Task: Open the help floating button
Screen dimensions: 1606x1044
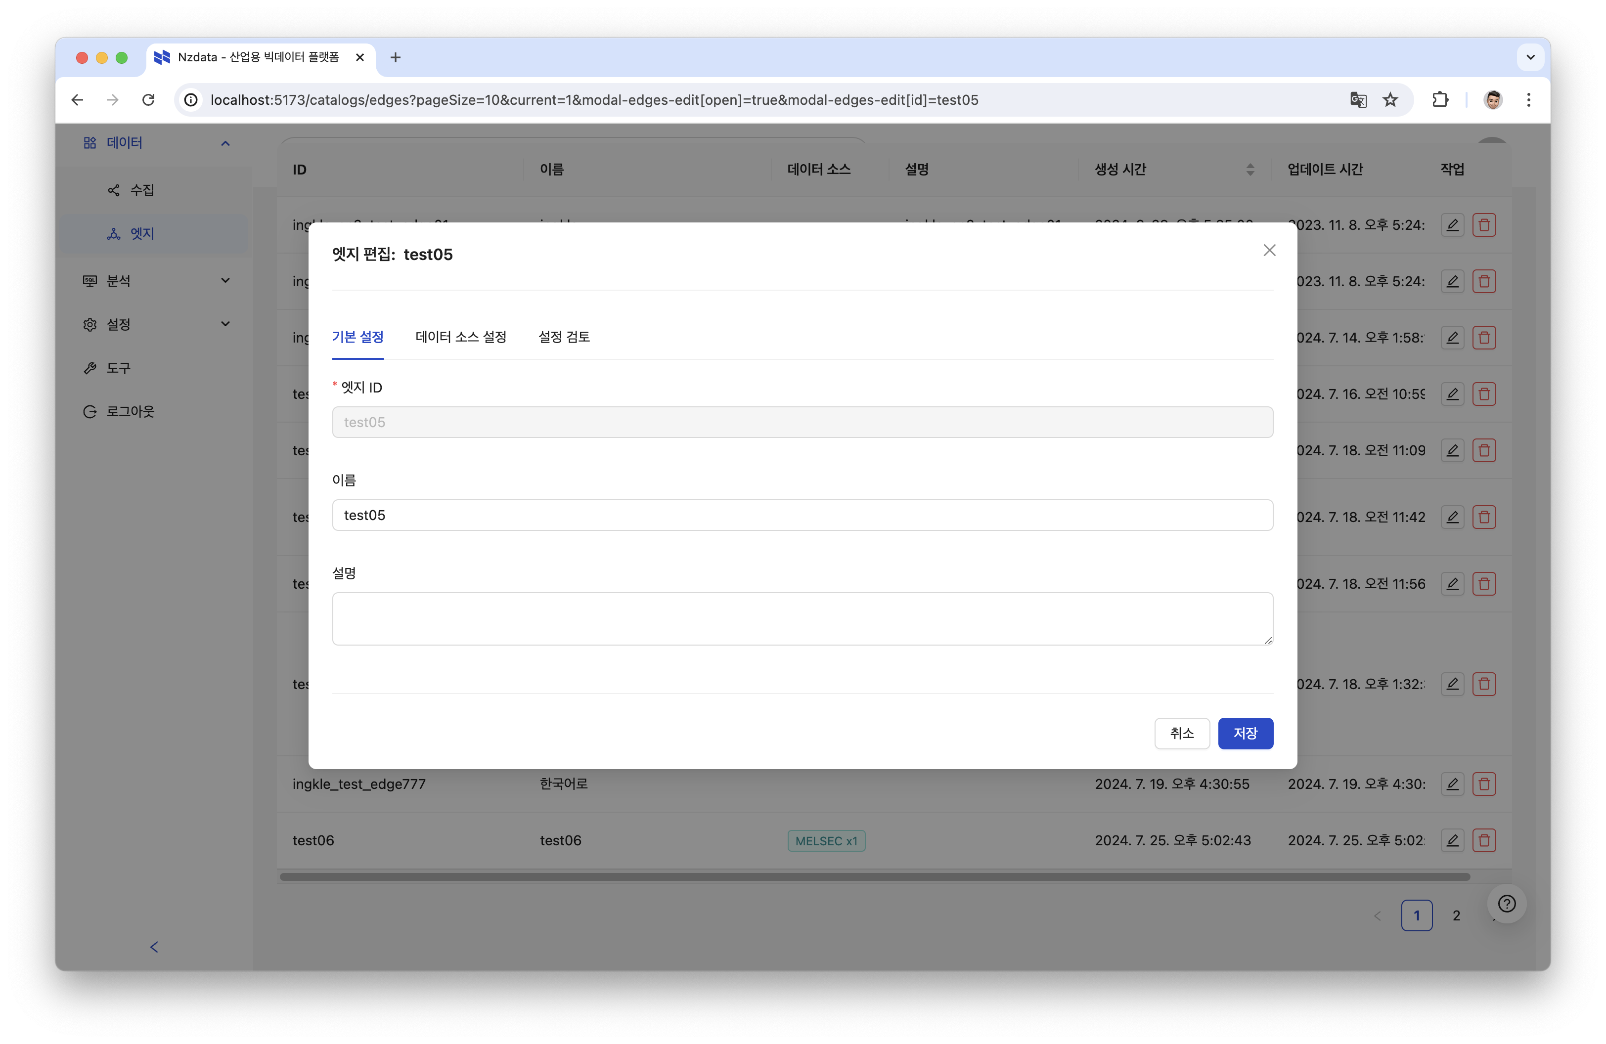Action: point(1506,904)
